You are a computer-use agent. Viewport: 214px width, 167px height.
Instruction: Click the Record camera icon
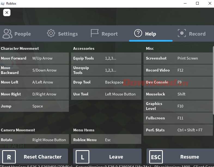pos(182,33)
